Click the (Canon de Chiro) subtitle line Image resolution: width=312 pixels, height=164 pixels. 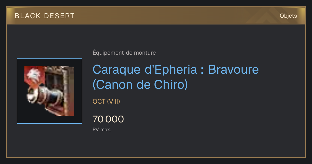[x=140, y=85]
